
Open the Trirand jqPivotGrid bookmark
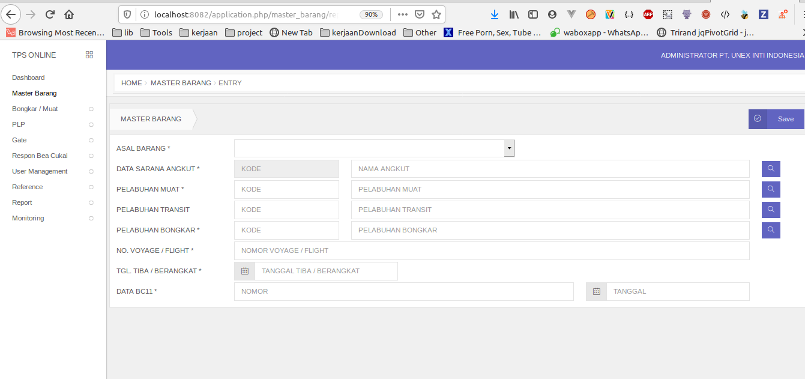705,32
